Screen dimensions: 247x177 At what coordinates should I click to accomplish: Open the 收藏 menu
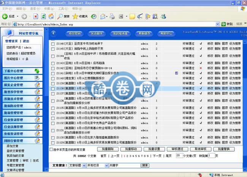pyautogui.click(x=49, y=9)
